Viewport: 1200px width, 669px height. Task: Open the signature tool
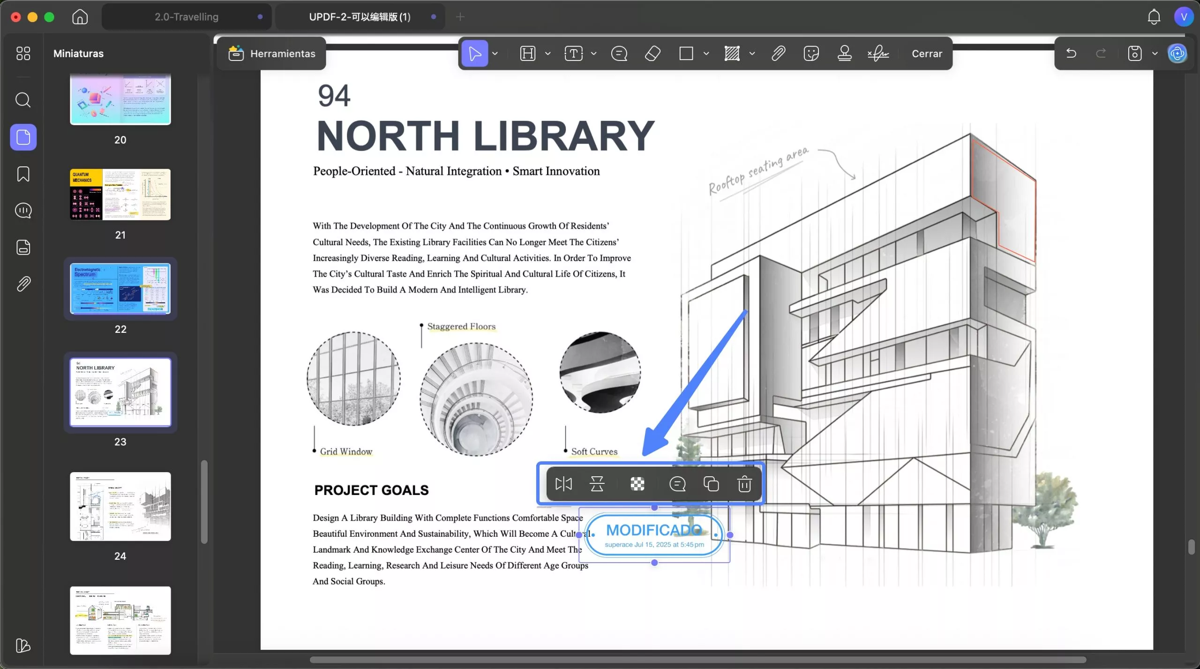878,53
